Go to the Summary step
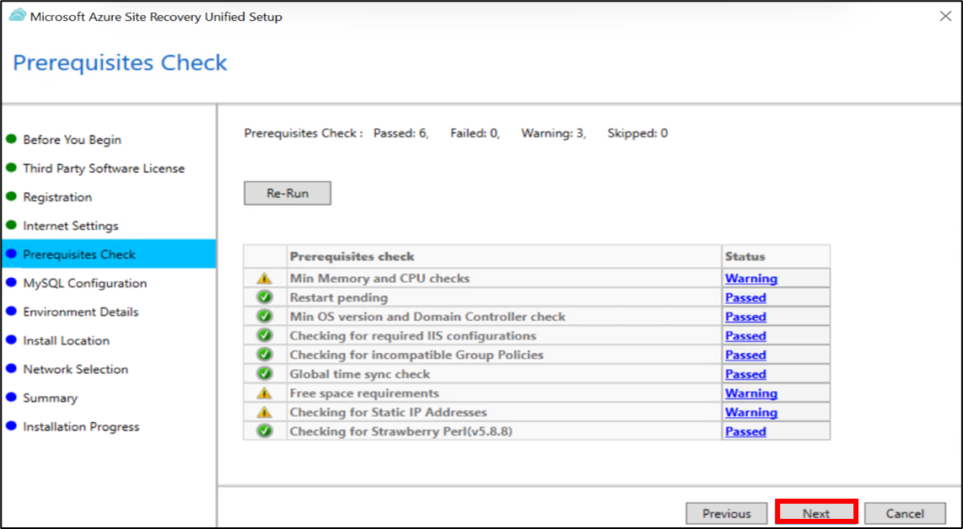This screenshot has width=963, height=529. (x=51, y=398)
